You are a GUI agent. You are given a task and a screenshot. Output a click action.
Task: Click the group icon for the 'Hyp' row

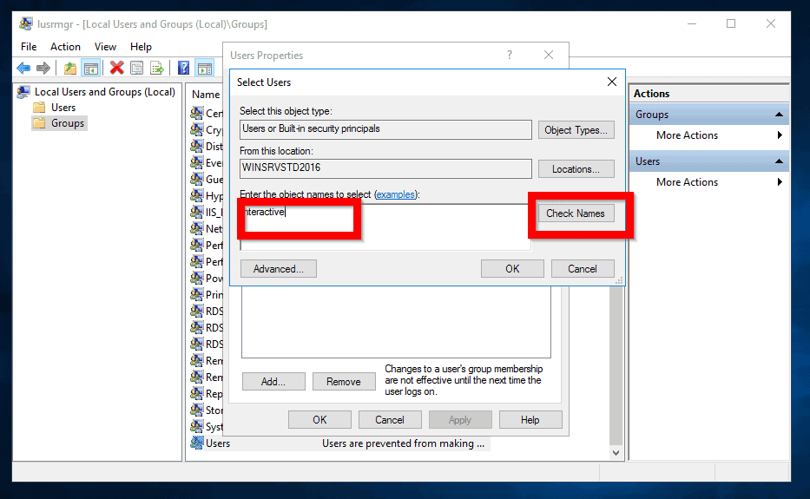pyautogui.click(x=197, y=195)
